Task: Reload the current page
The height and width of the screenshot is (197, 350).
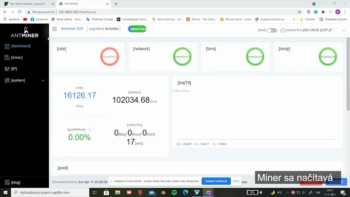Action: (x=19, y=12)
